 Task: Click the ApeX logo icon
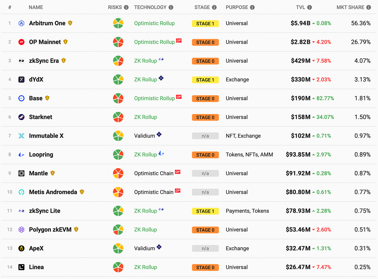pyautogui.click(x=22, y=248)
